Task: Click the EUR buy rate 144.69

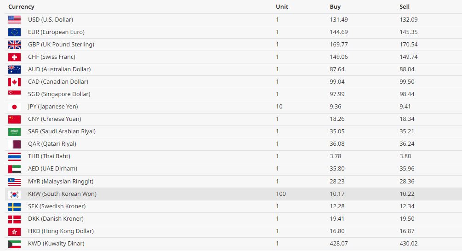Action: 339,32
